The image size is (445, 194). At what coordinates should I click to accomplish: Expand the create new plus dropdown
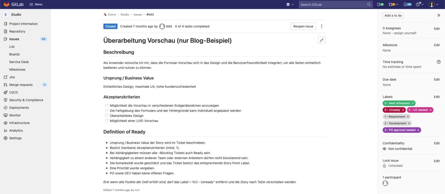point(290,4)
